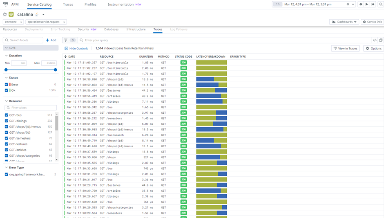This screenshot has width=384, height=218.
Task: Open the Dashboards dropdown
Action: coord(344,22)
